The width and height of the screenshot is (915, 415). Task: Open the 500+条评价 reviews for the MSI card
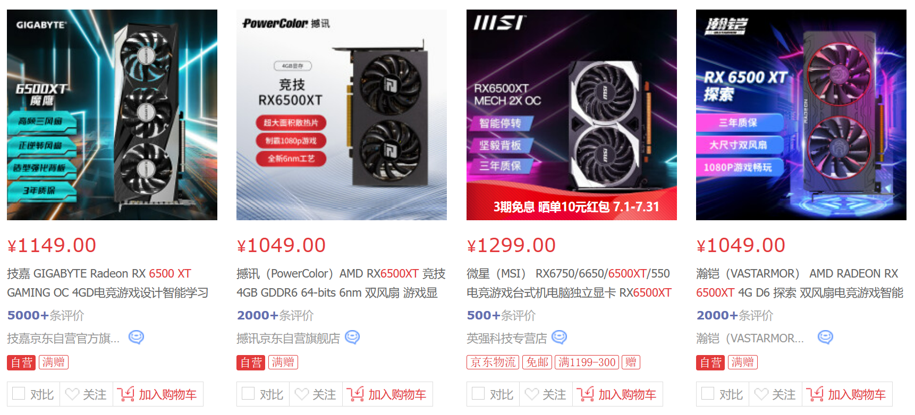tap(501, 315)
